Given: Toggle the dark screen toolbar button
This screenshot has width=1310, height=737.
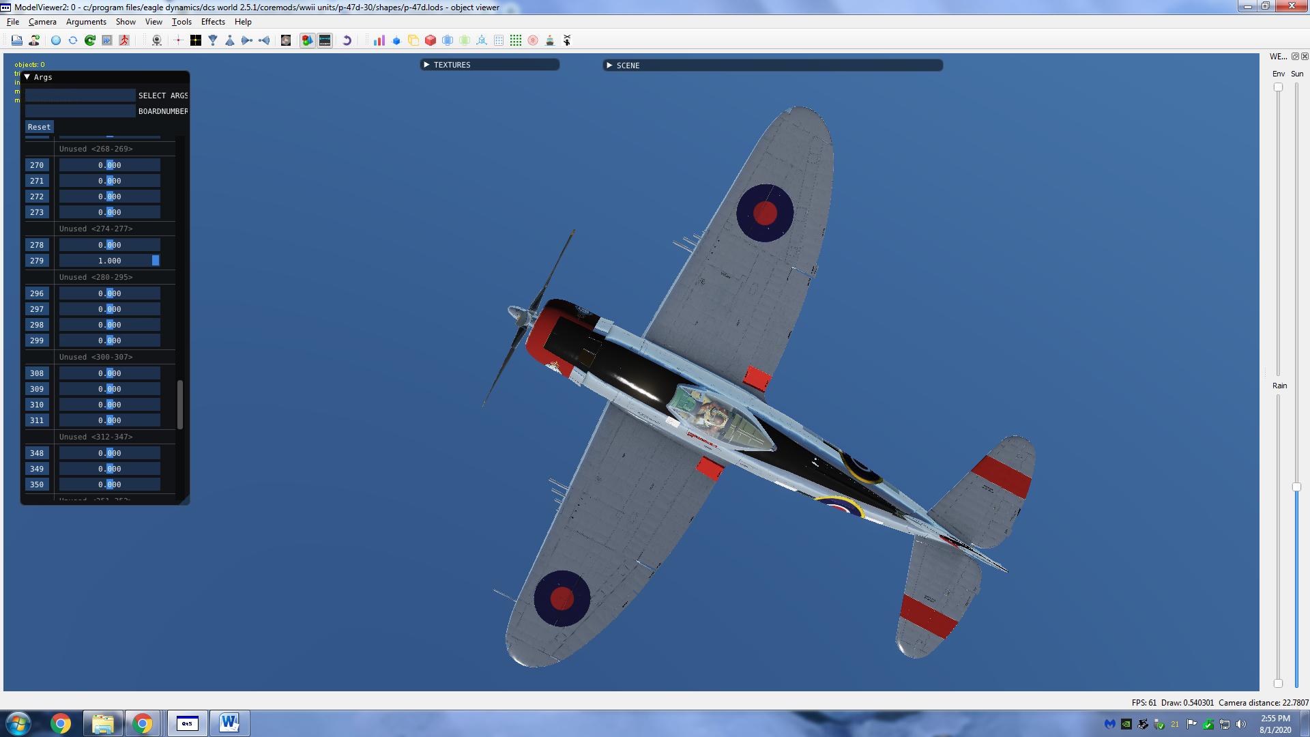Looking at the screenshot, I should coord(325,40).
